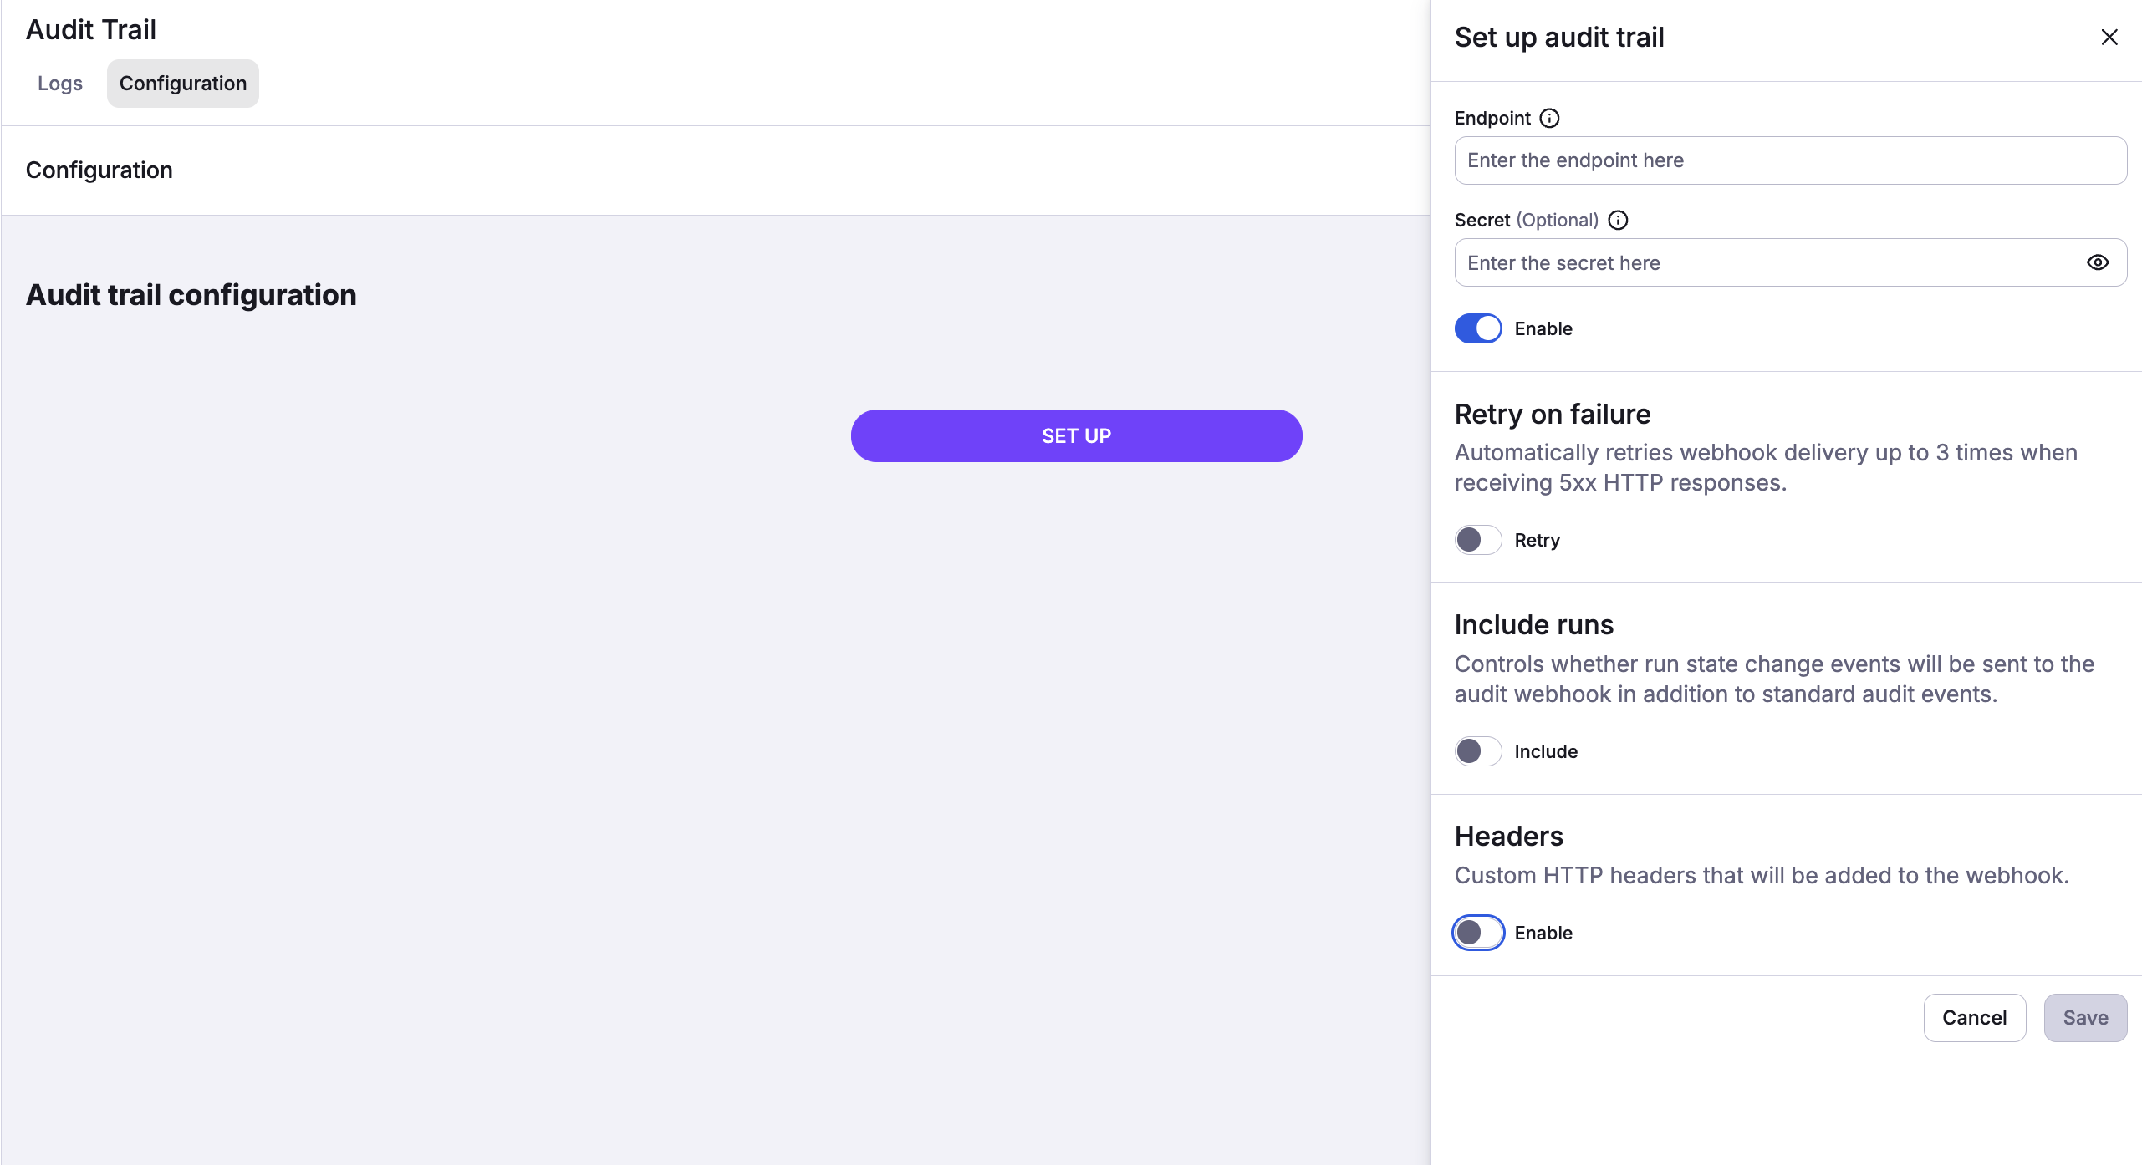This screenshot has height=1165, width=2142.
Task: Select the Configuration tab
Action: (x=183, y=84)
